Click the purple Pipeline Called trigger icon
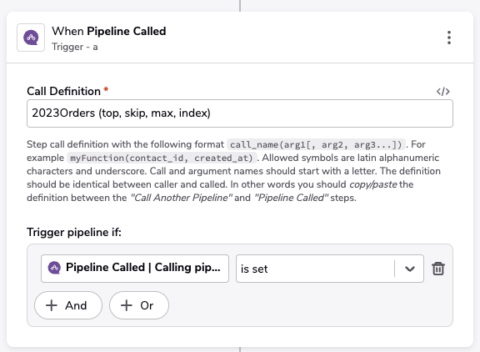Viewport: 480px width, 352px height. click(31, 38)
